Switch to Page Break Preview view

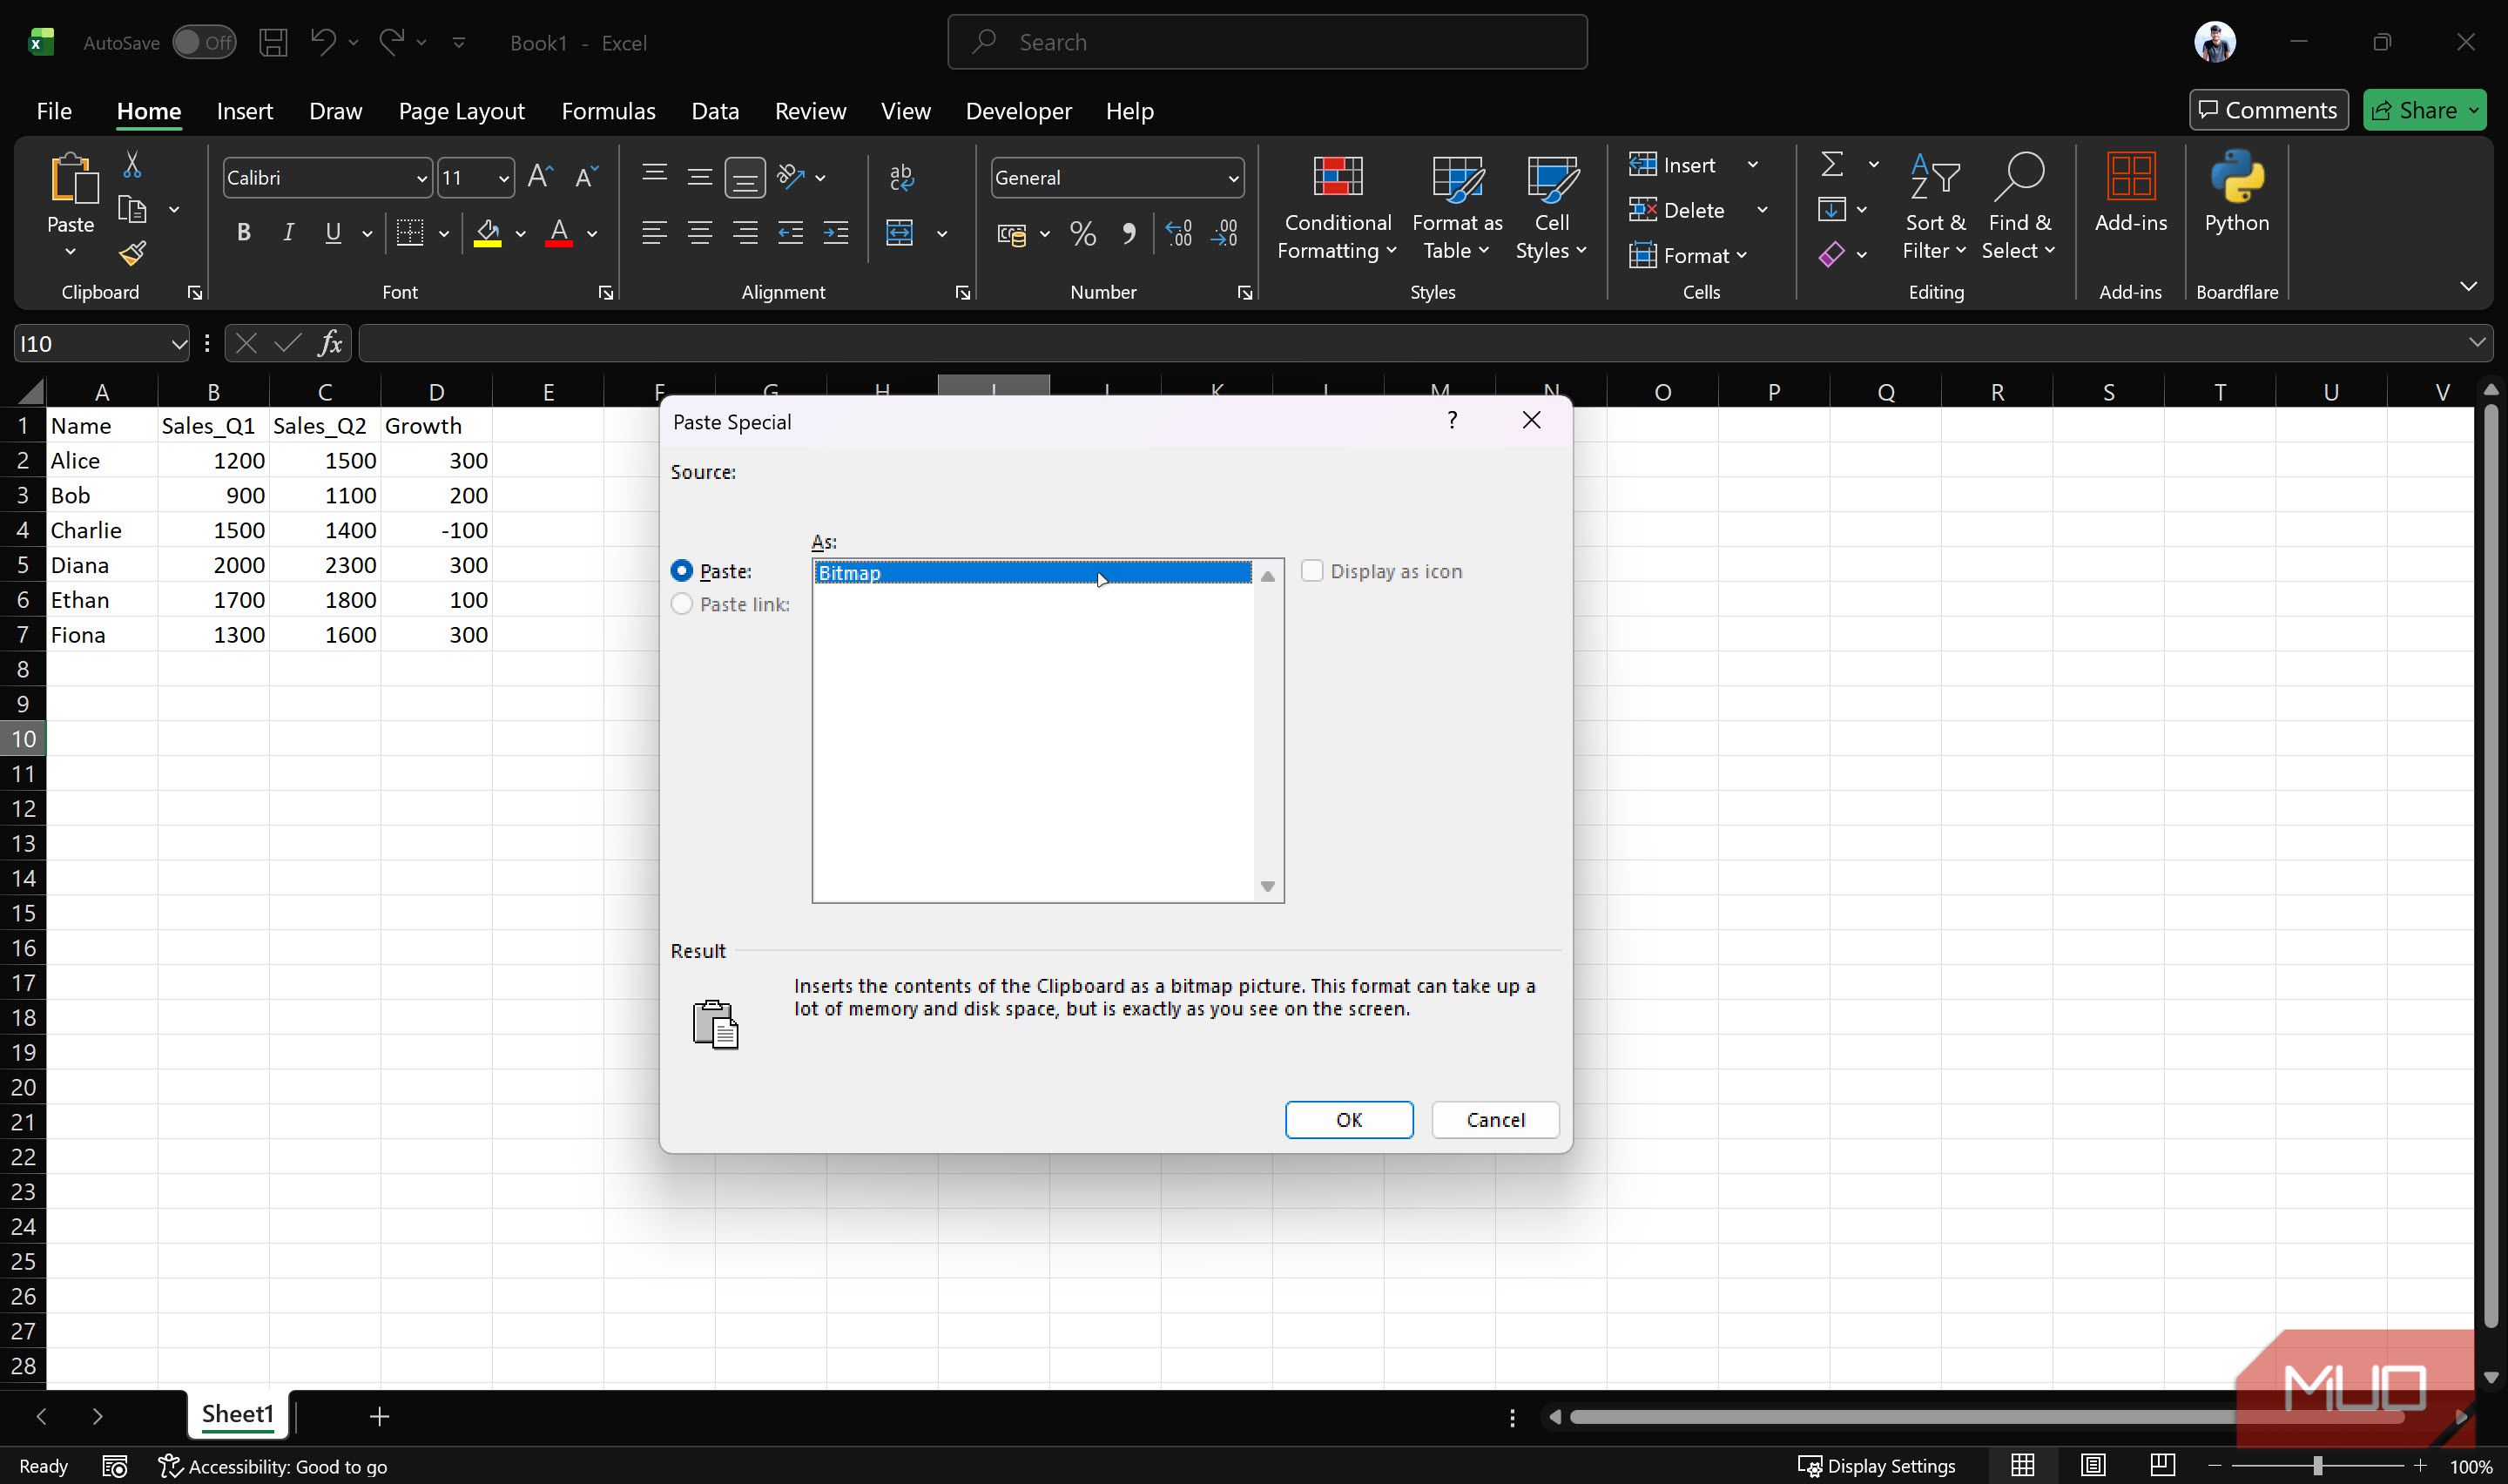[x=2162, y=1465]
